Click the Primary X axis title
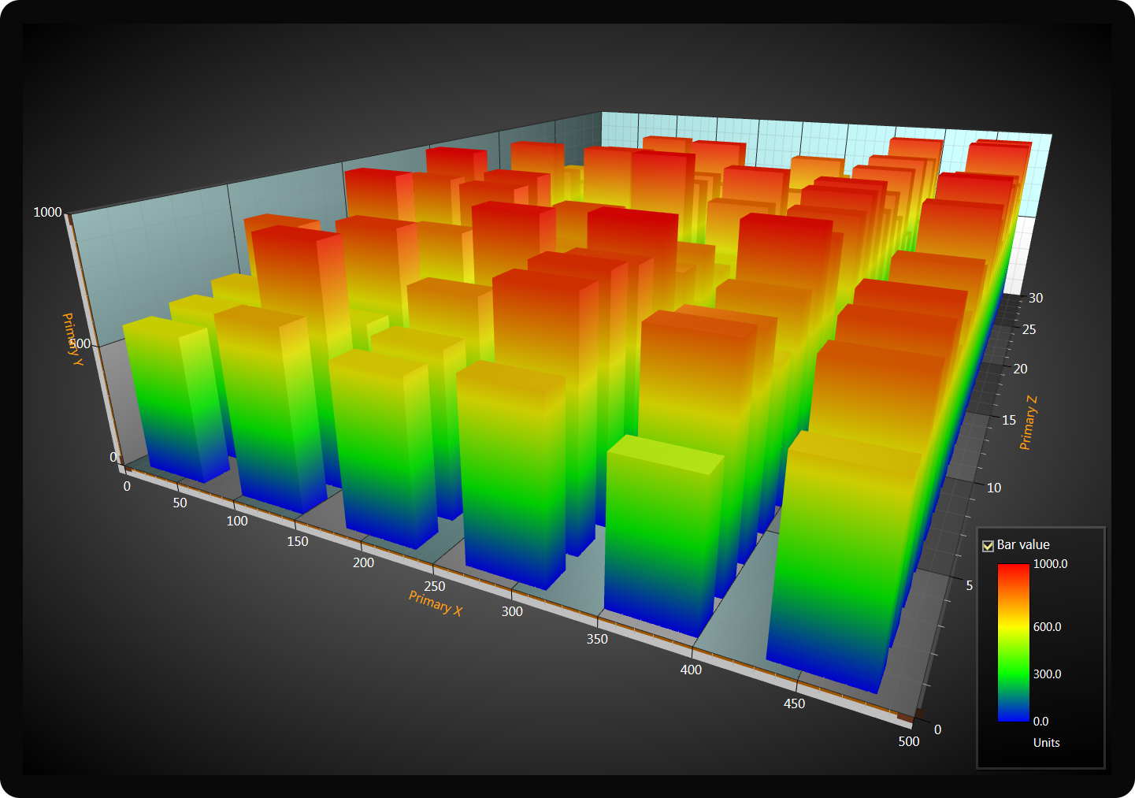The height and width of the screenshot is (798, 1135). pyautogui.click(x=436, y=603)
